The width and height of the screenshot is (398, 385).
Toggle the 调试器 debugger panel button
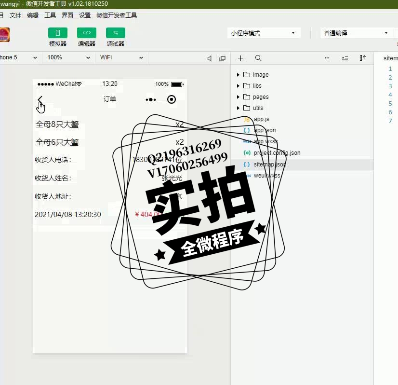pos(116,33)
